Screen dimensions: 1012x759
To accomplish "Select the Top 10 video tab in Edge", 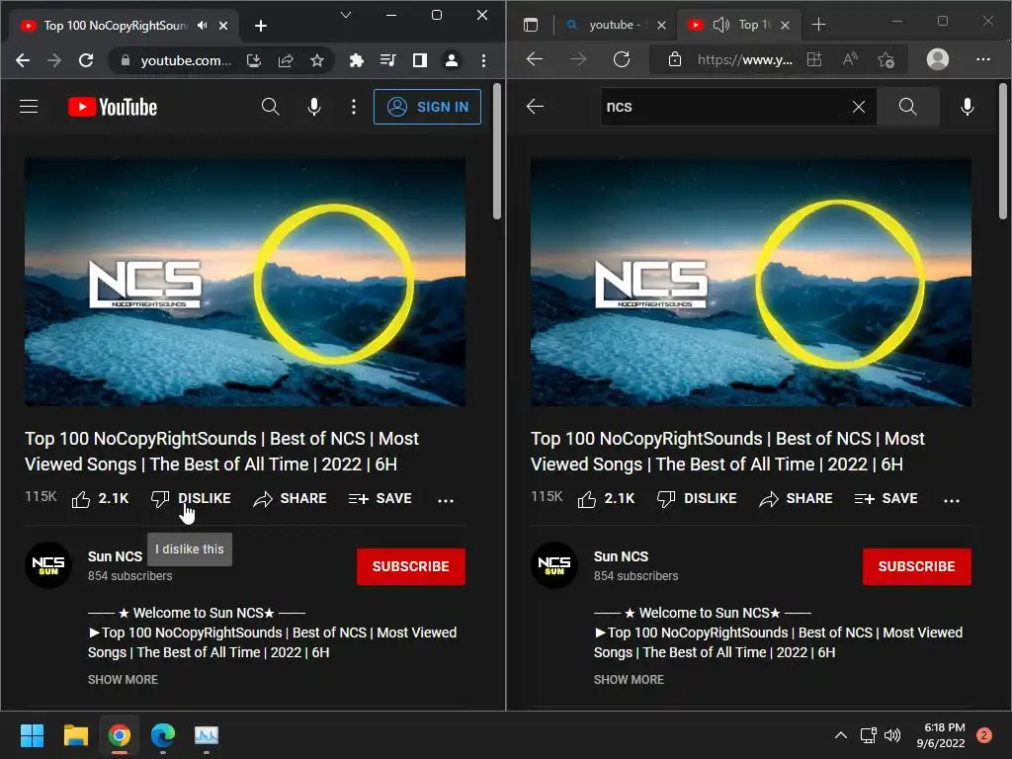I will pos(754,25).
